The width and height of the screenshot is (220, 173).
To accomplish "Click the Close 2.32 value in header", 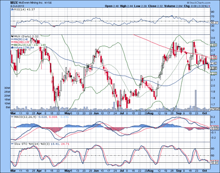I will click(x=155, y=6).
